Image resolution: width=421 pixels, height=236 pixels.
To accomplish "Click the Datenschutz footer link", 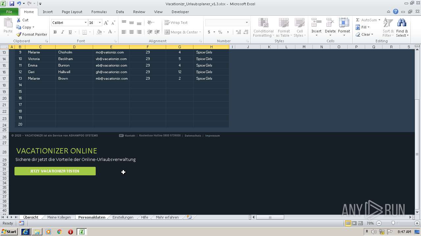I will click(x=193, y=136).
